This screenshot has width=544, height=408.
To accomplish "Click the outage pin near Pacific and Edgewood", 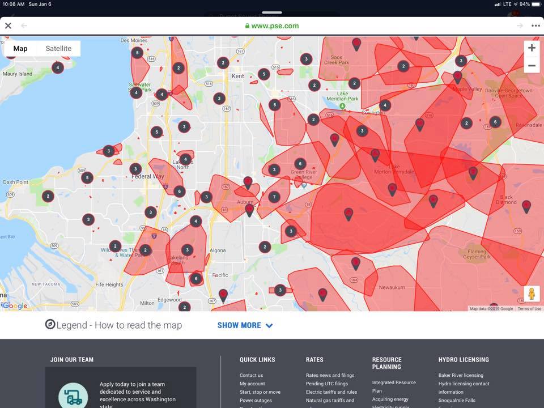I will pos(223,295).
